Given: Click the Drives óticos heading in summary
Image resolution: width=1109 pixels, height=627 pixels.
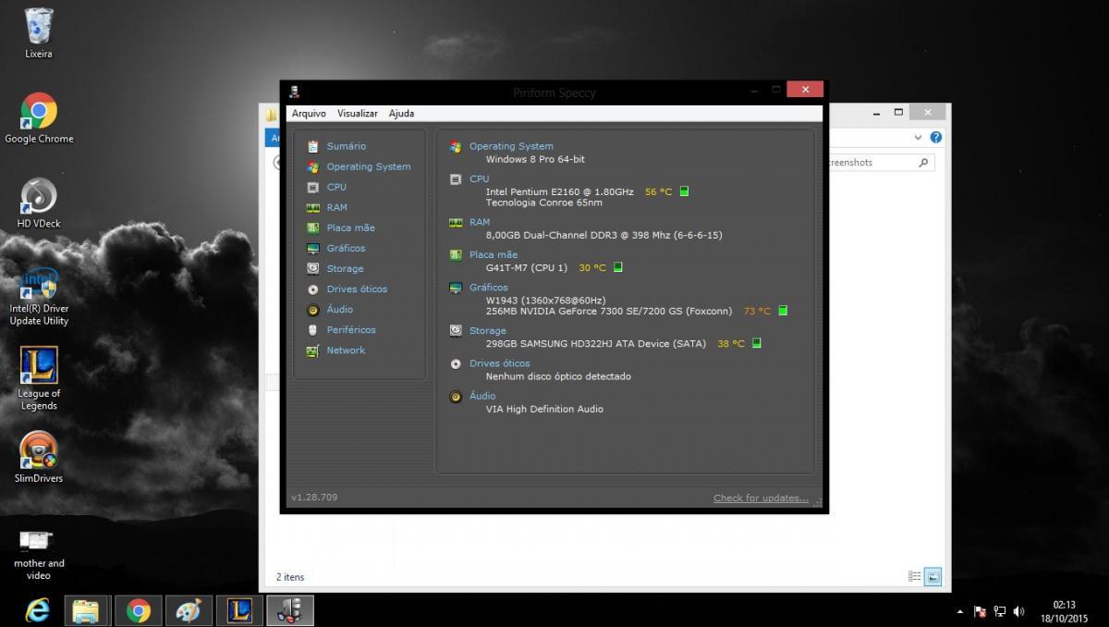Looking at the screenshot, I should (x=500, y=363).
